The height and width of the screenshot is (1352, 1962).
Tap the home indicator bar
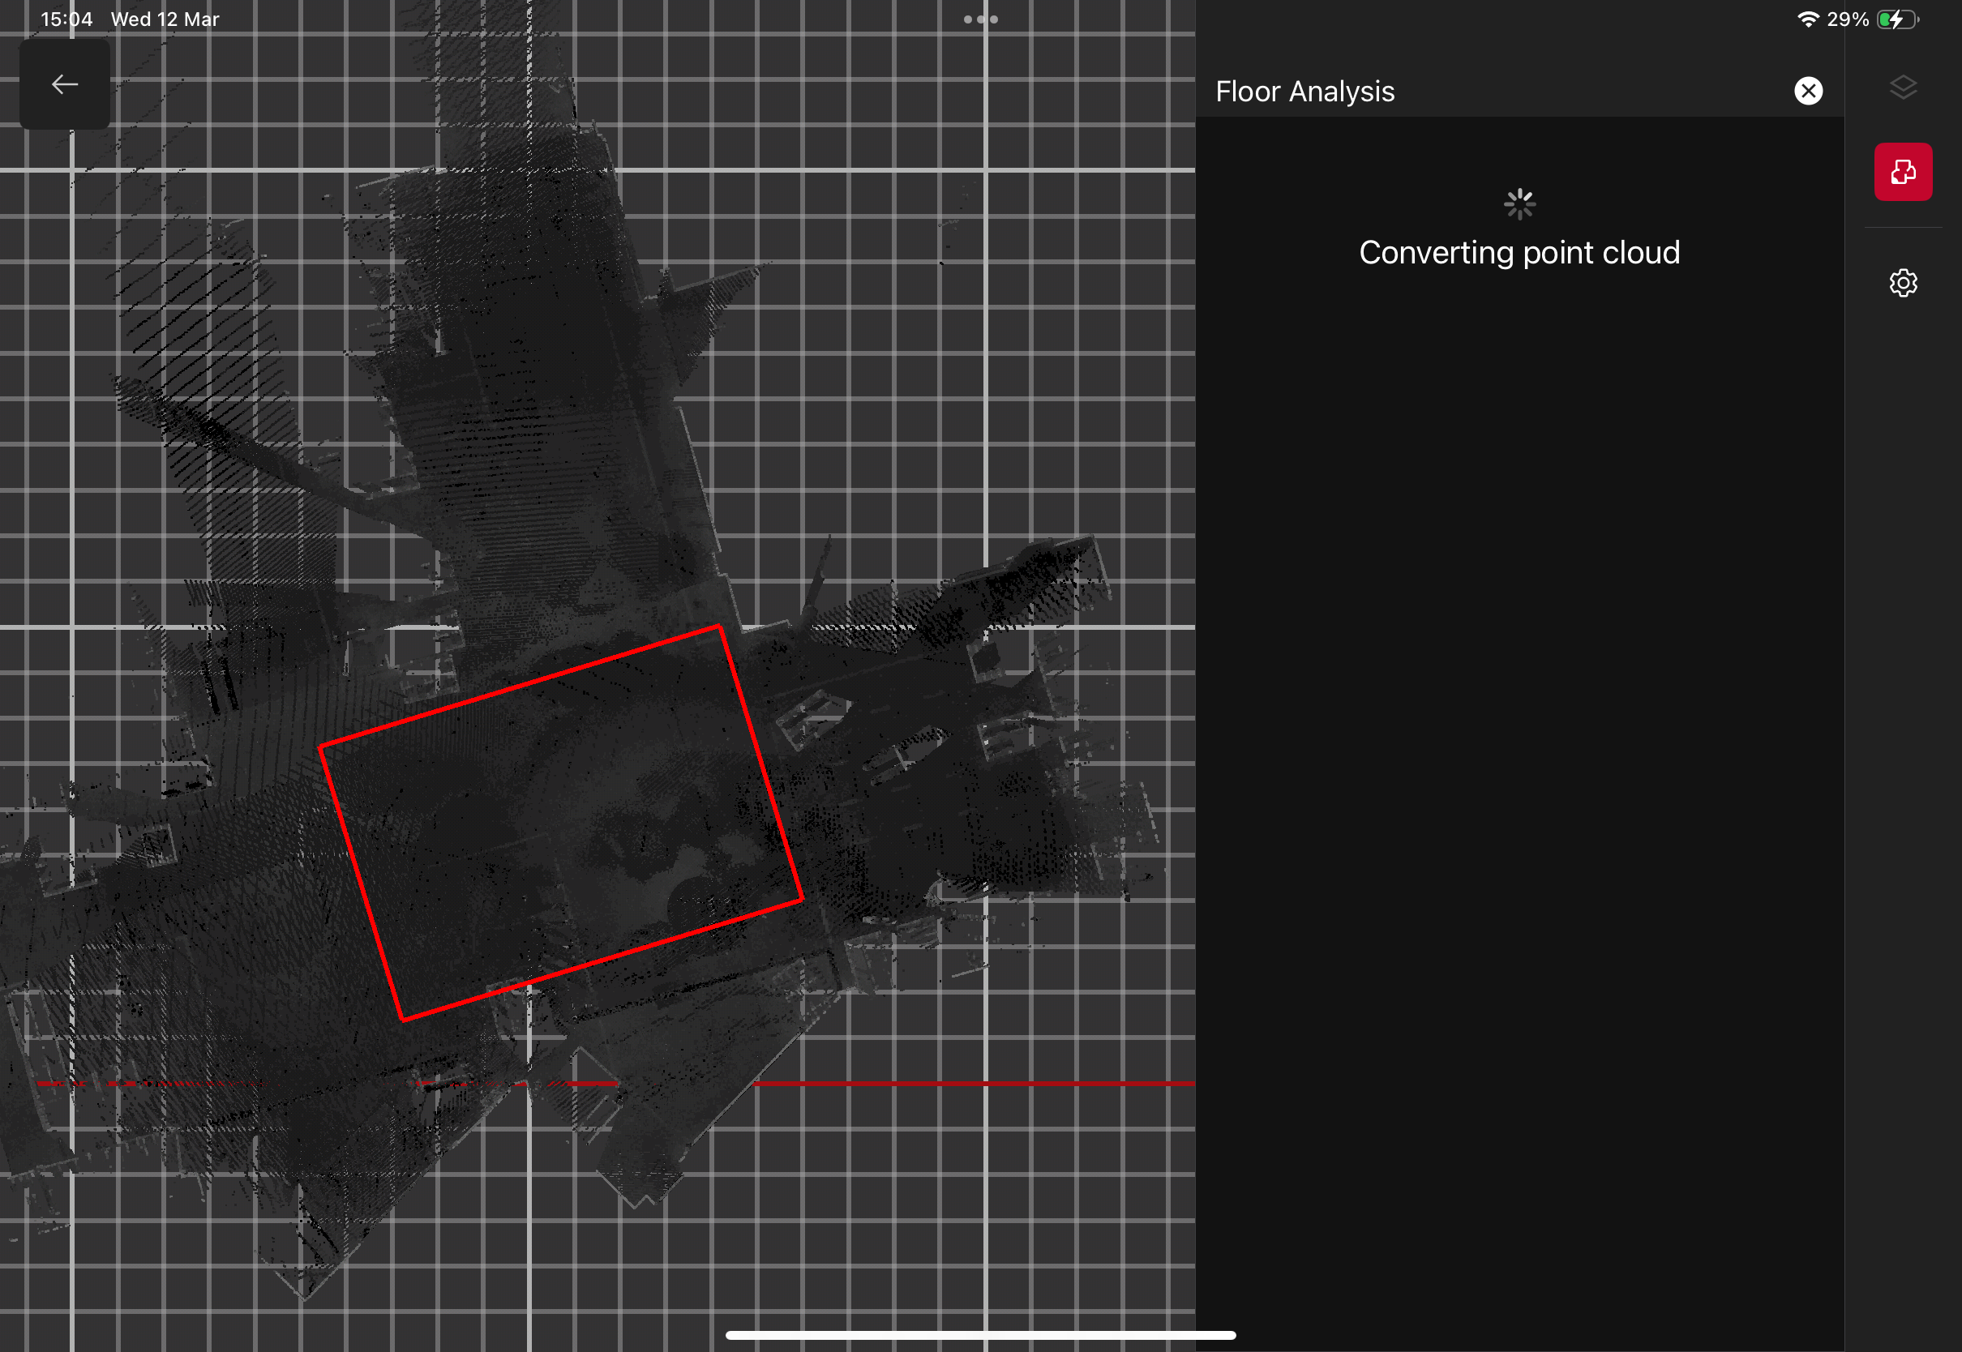(x=980, y=1335)
